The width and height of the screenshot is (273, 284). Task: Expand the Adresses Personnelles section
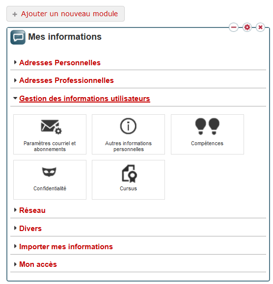pos(60,63)
